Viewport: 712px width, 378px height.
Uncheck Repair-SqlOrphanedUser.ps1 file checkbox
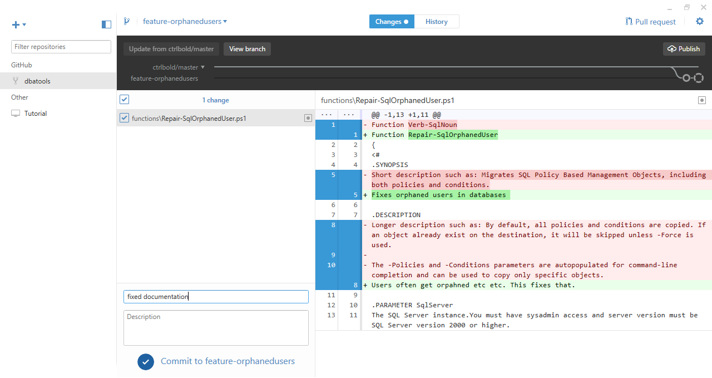125,118
